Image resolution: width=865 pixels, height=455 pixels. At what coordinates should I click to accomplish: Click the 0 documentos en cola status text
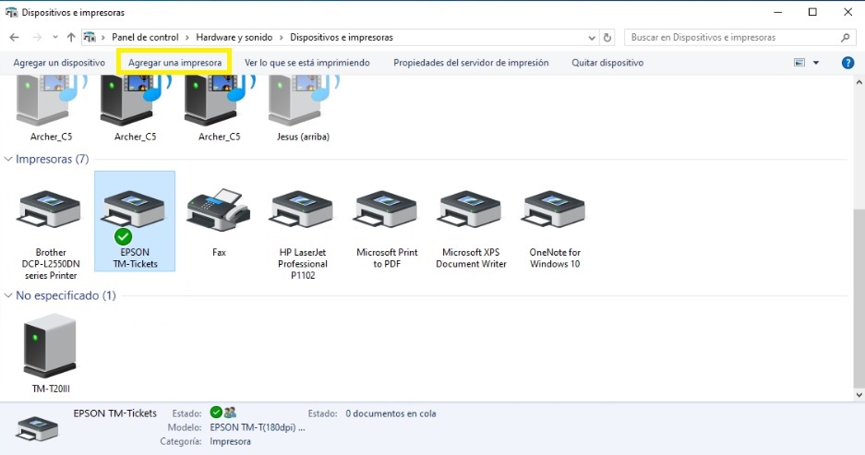[390, 413]
